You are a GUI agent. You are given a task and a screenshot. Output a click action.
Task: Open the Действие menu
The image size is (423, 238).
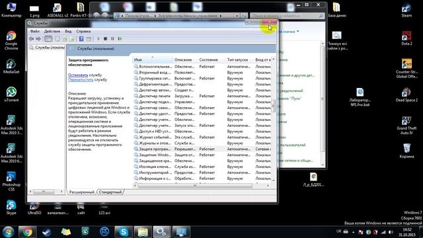click(52, 31)
